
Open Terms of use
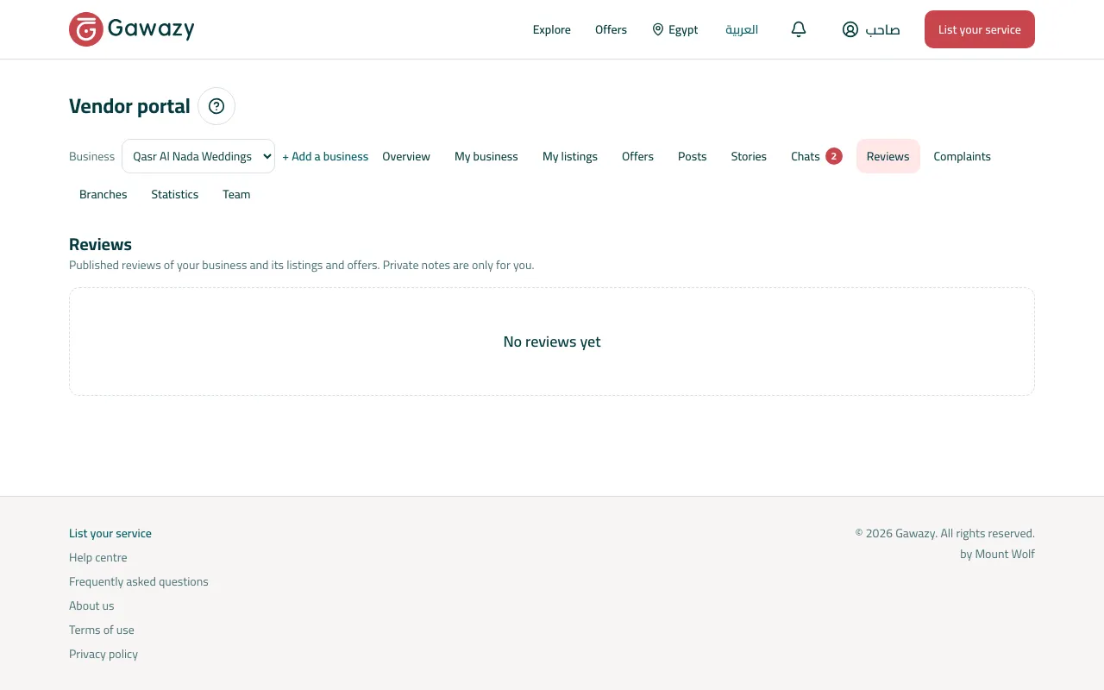102,630
